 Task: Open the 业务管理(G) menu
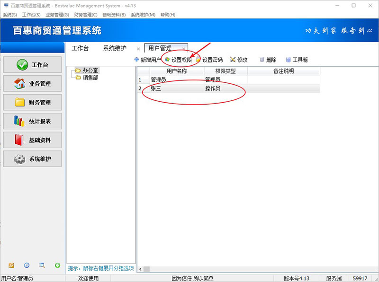pos(57,15)
